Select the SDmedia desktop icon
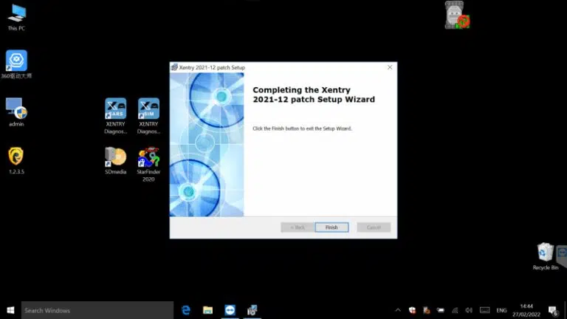567x319 pixels. (115, 157)
